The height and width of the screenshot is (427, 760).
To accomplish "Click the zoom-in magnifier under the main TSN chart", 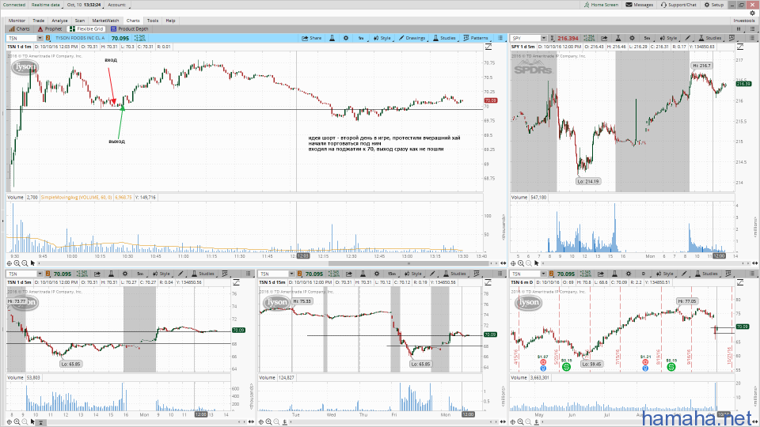I will (x=17, y=263).
